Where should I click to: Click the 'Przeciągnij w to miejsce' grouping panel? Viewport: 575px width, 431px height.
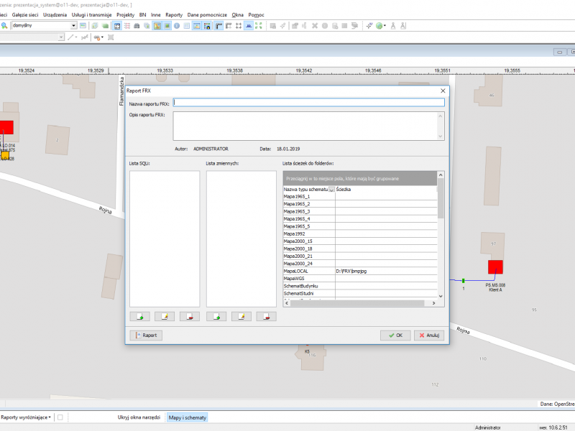360,178
